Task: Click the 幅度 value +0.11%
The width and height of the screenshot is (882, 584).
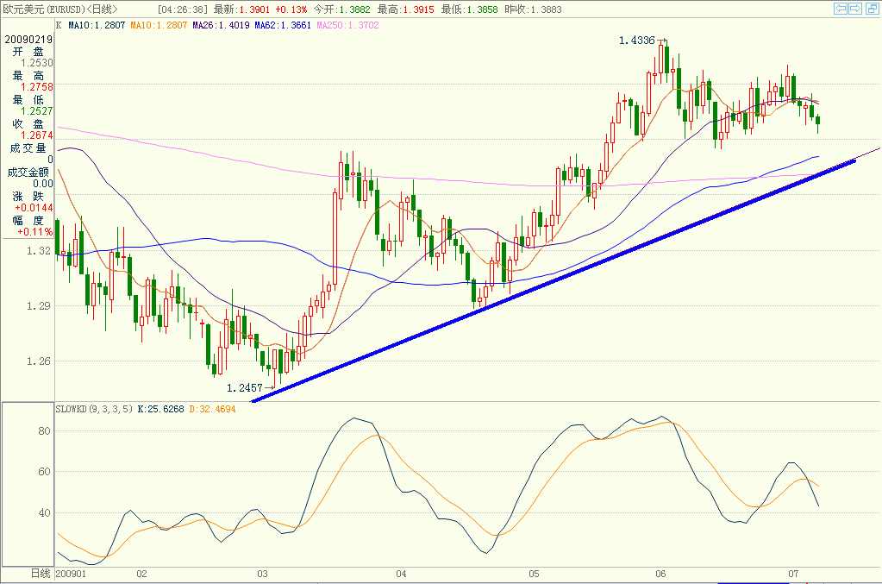Action: click(x=35, y=232)
